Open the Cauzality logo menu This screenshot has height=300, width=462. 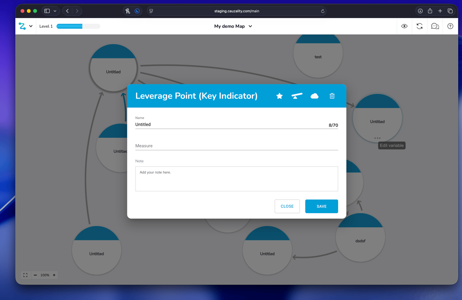pos(22,26)
